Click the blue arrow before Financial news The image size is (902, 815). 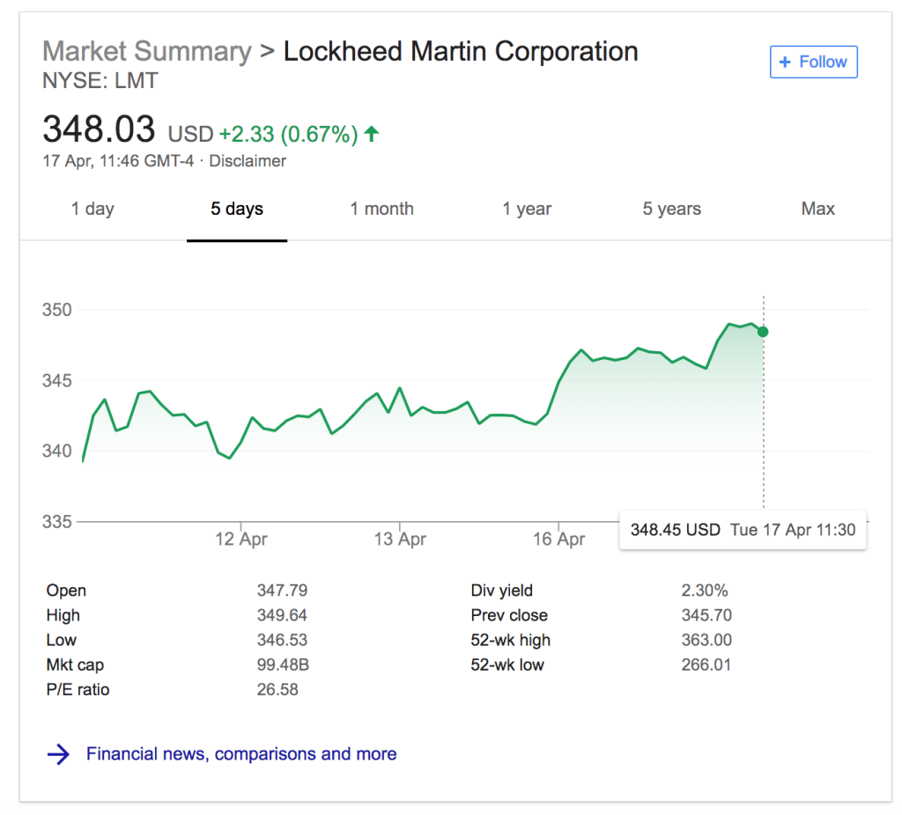[x=58, y=754]
